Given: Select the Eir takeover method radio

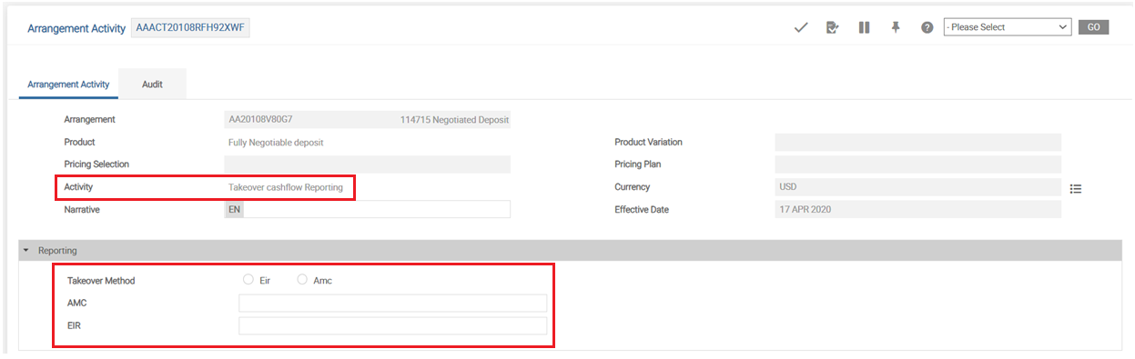Looking at the screenshot, I should point(248,280).
